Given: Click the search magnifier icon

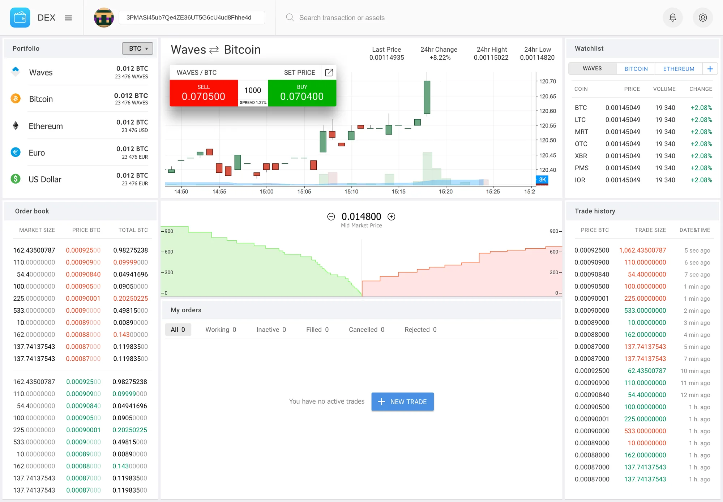Looking at the screenshot, I should [290, 17].
